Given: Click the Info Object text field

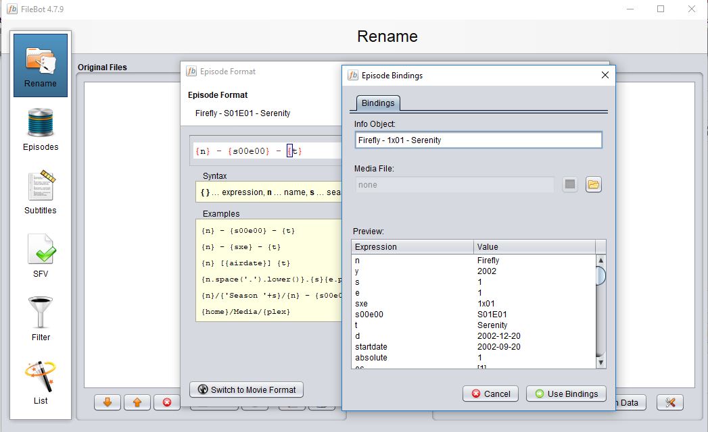Looking at the screenshot, I should tap(478, 140).
